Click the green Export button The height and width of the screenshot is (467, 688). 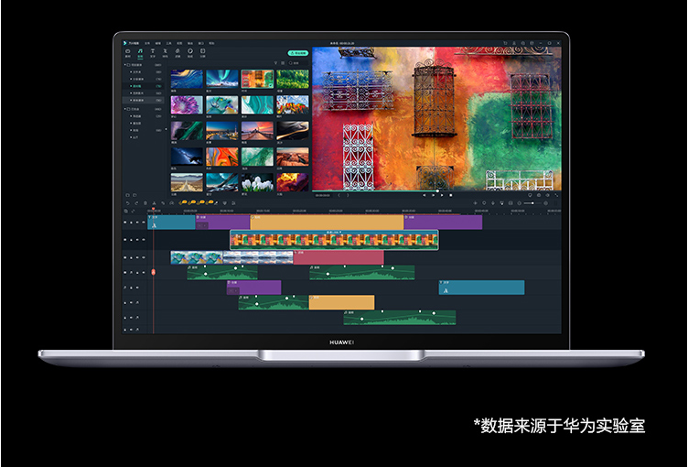[x=296, y=54]
